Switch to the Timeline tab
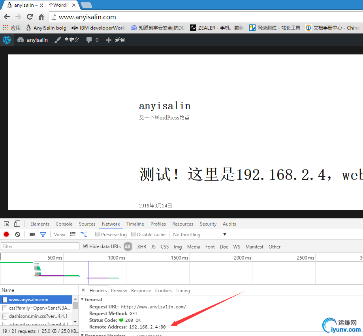 tap(135, 224)
